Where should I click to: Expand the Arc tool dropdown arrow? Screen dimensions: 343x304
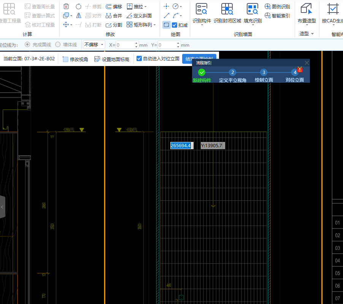click(181, 16)
